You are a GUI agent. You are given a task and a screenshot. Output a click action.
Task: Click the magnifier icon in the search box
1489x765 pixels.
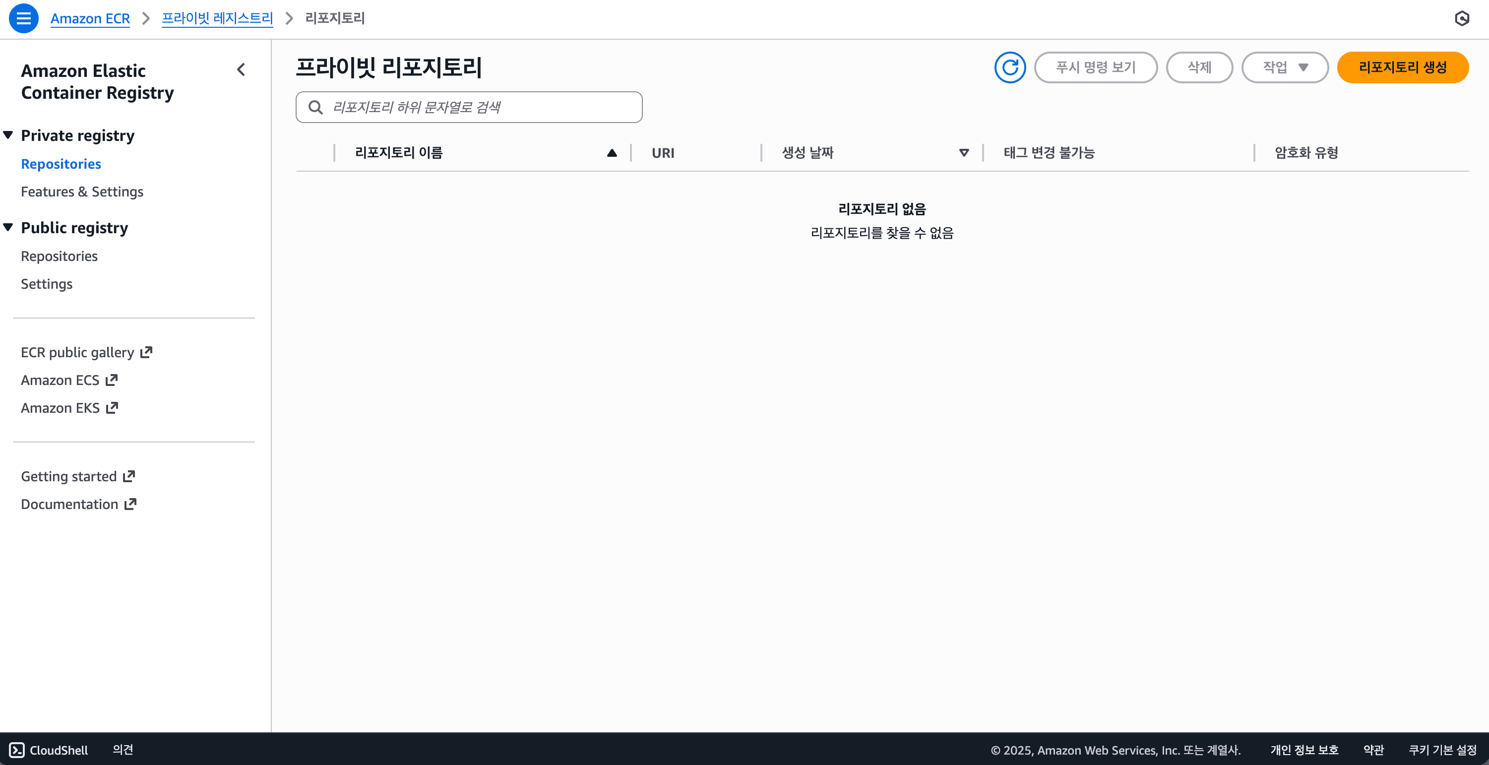315,106
